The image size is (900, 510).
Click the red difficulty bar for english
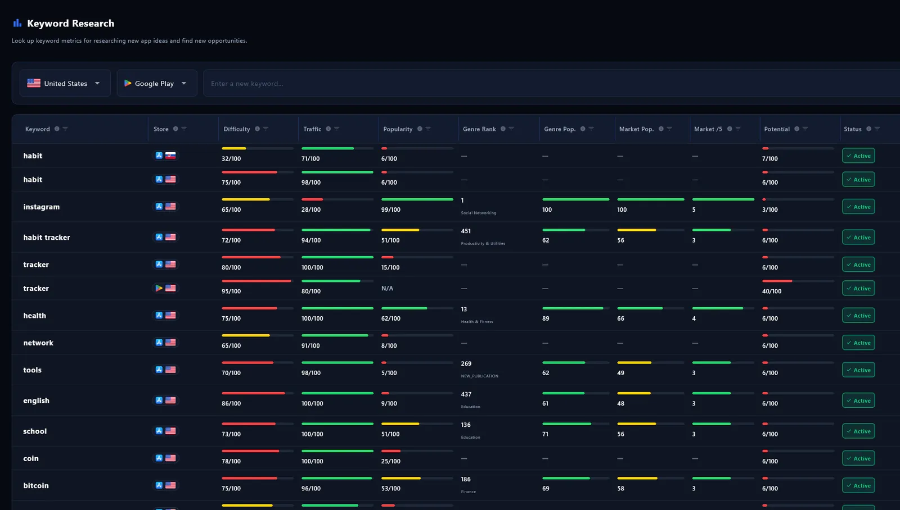[253, 393]
